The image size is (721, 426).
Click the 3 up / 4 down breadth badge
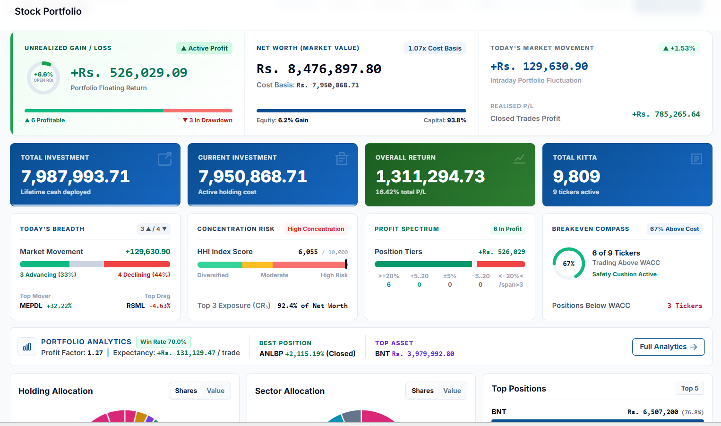click(x=154, y=229)
